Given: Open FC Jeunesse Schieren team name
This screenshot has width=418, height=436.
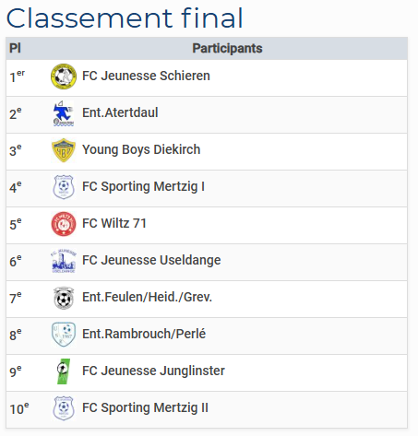Looking at the screenshot, I should coord(146,76).
